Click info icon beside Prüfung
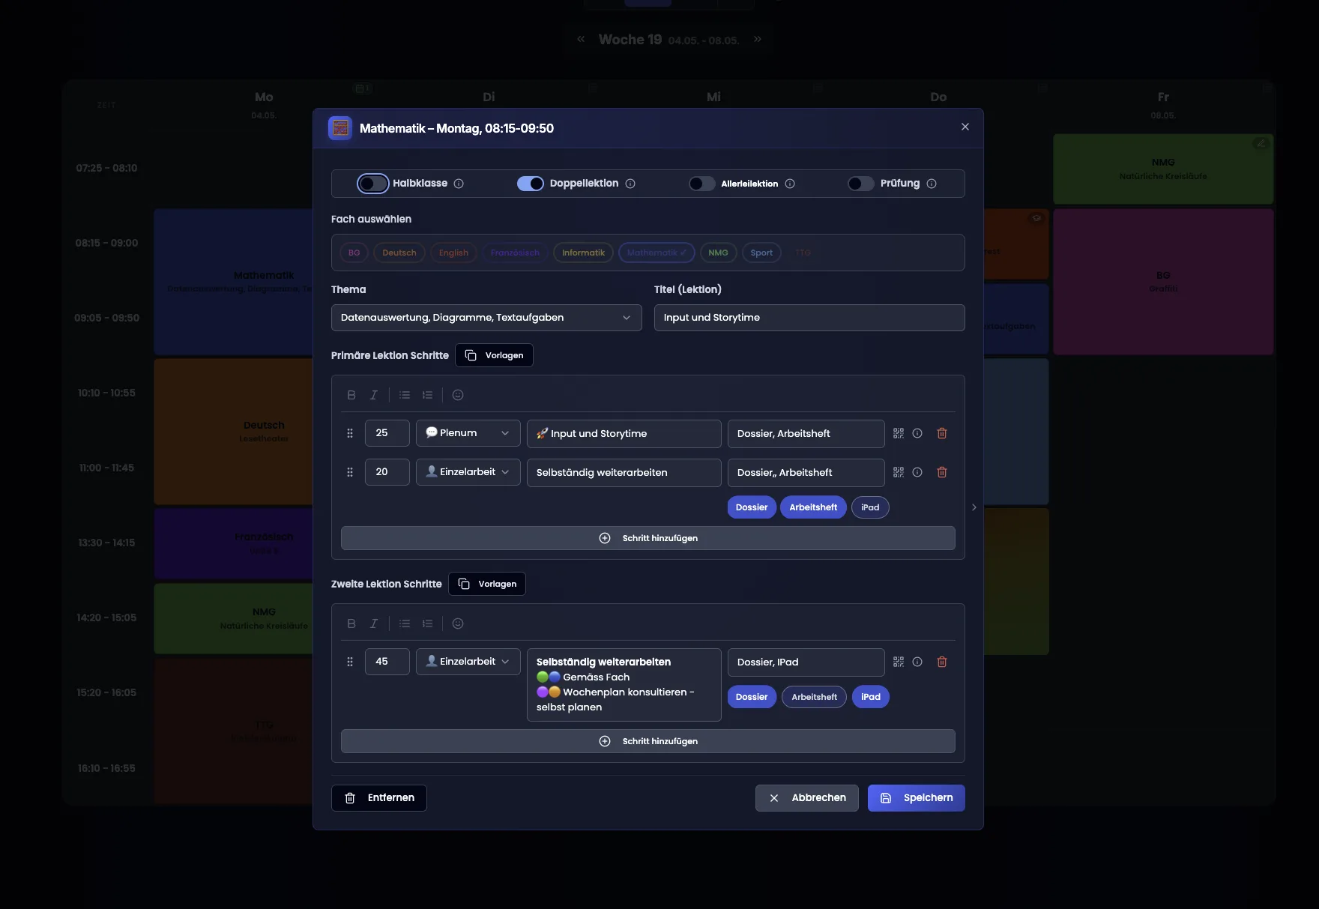1319x909 pixels. pyautogui.click(x=932, y=184)
